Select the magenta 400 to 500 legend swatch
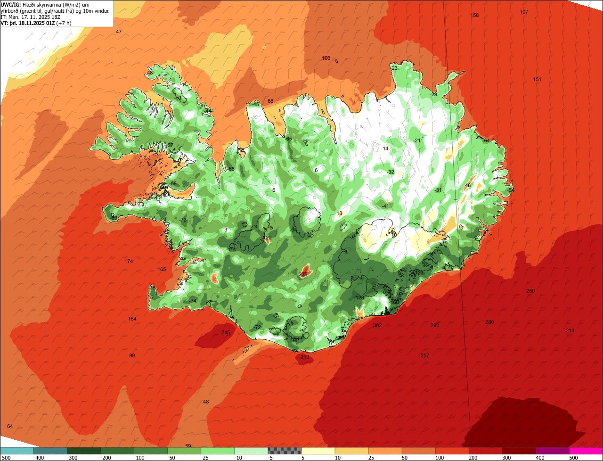Viewport: 603px width, 461px height. point(553,451)
